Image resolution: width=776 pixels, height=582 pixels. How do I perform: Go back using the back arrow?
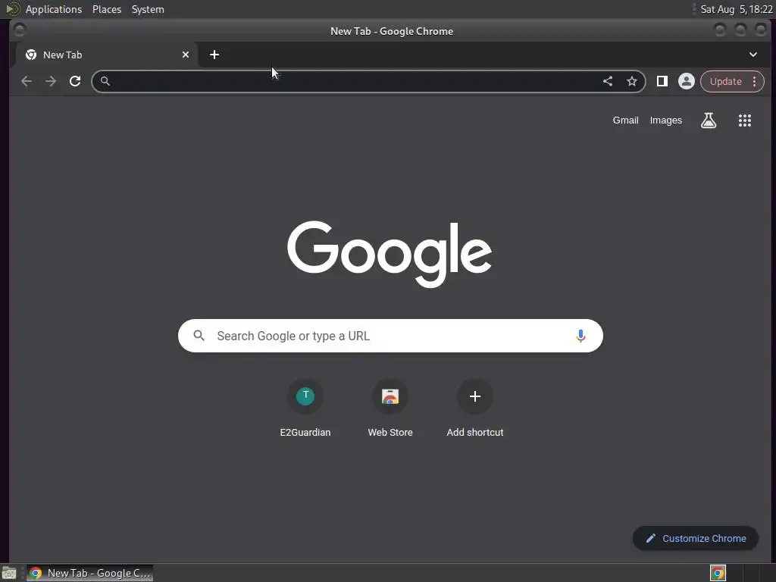pos(27,81)
